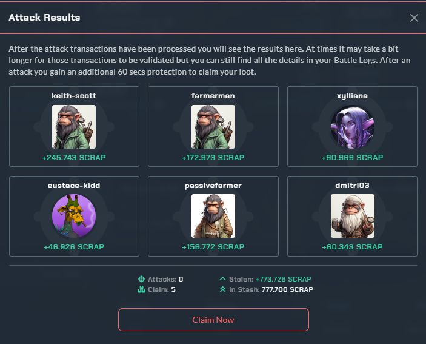
Task: Click keith-scott's ape avatar
Action: [74, 127]
